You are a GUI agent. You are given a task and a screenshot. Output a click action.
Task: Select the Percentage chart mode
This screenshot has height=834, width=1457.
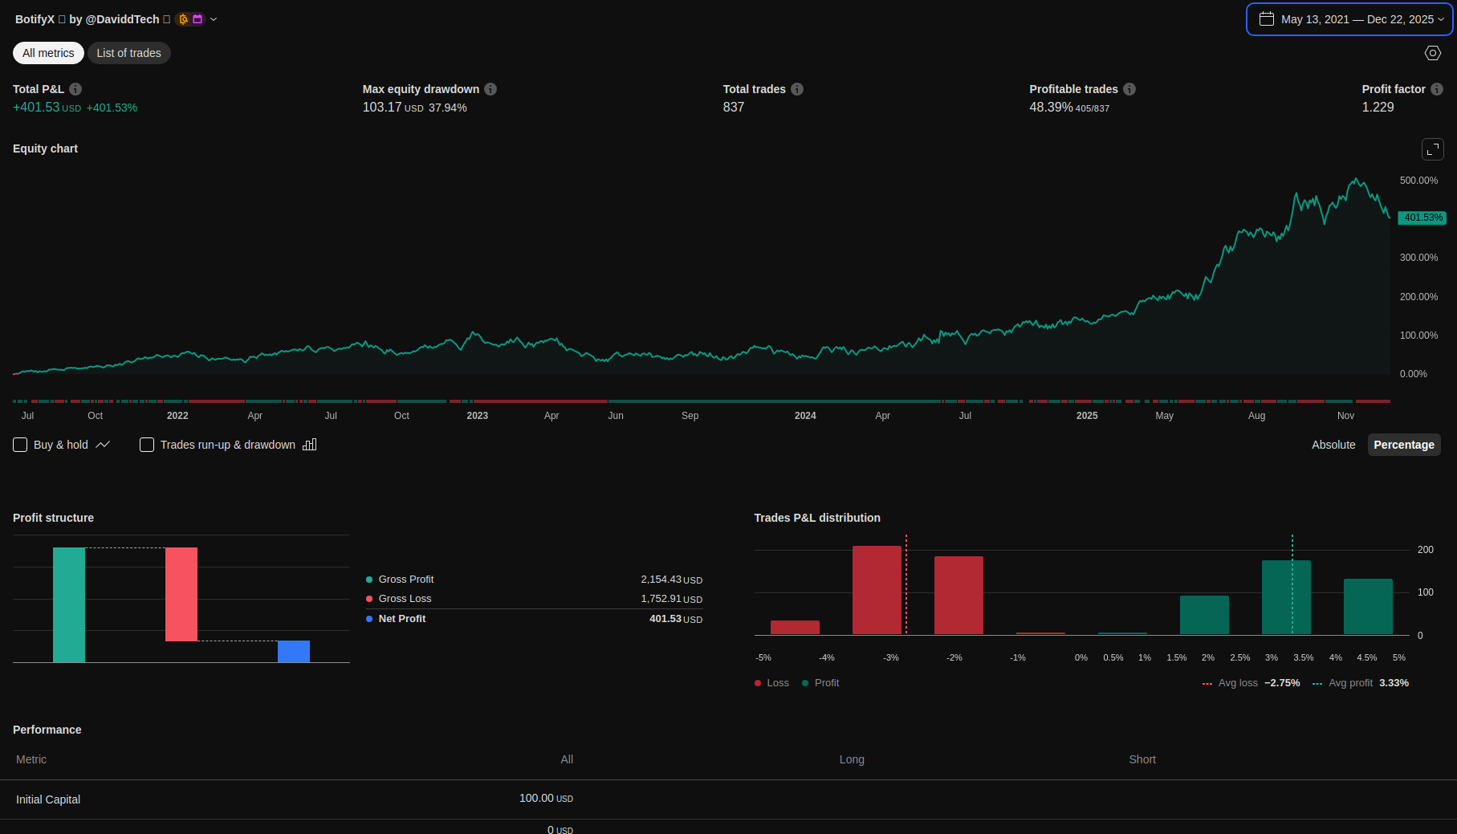tap(1403, 445)
